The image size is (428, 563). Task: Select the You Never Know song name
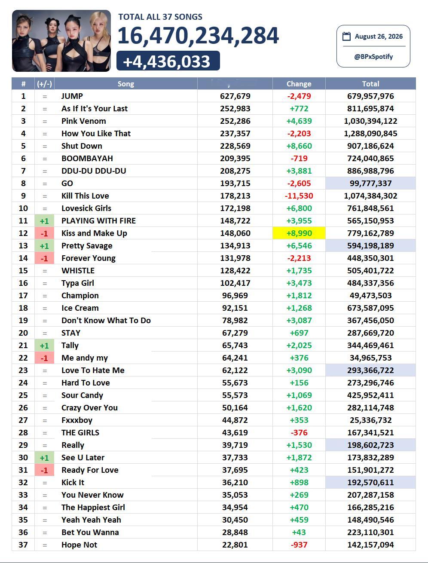(x=92, y=495)
